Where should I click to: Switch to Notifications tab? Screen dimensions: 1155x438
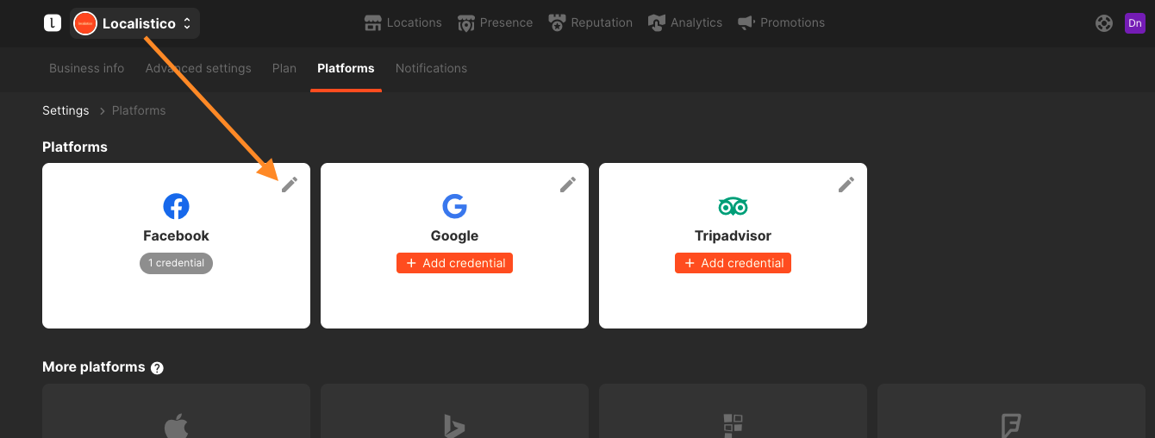click(x=431, y=68)
